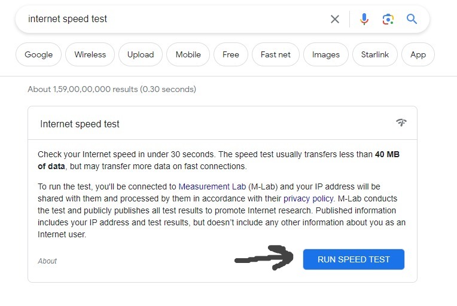Open the privacy policy link
This screenshot has width=457, height=306.
(x=309, y=198)
